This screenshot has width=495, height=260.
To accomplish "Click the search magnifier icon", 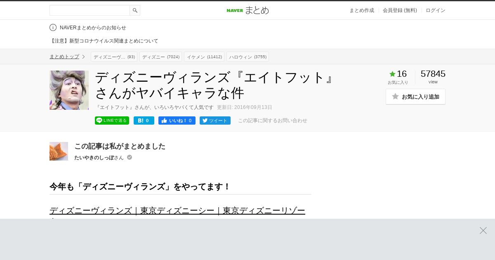I will (135, 10).
